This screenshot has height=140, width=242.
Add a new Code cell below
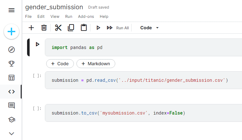pos(60,64)
